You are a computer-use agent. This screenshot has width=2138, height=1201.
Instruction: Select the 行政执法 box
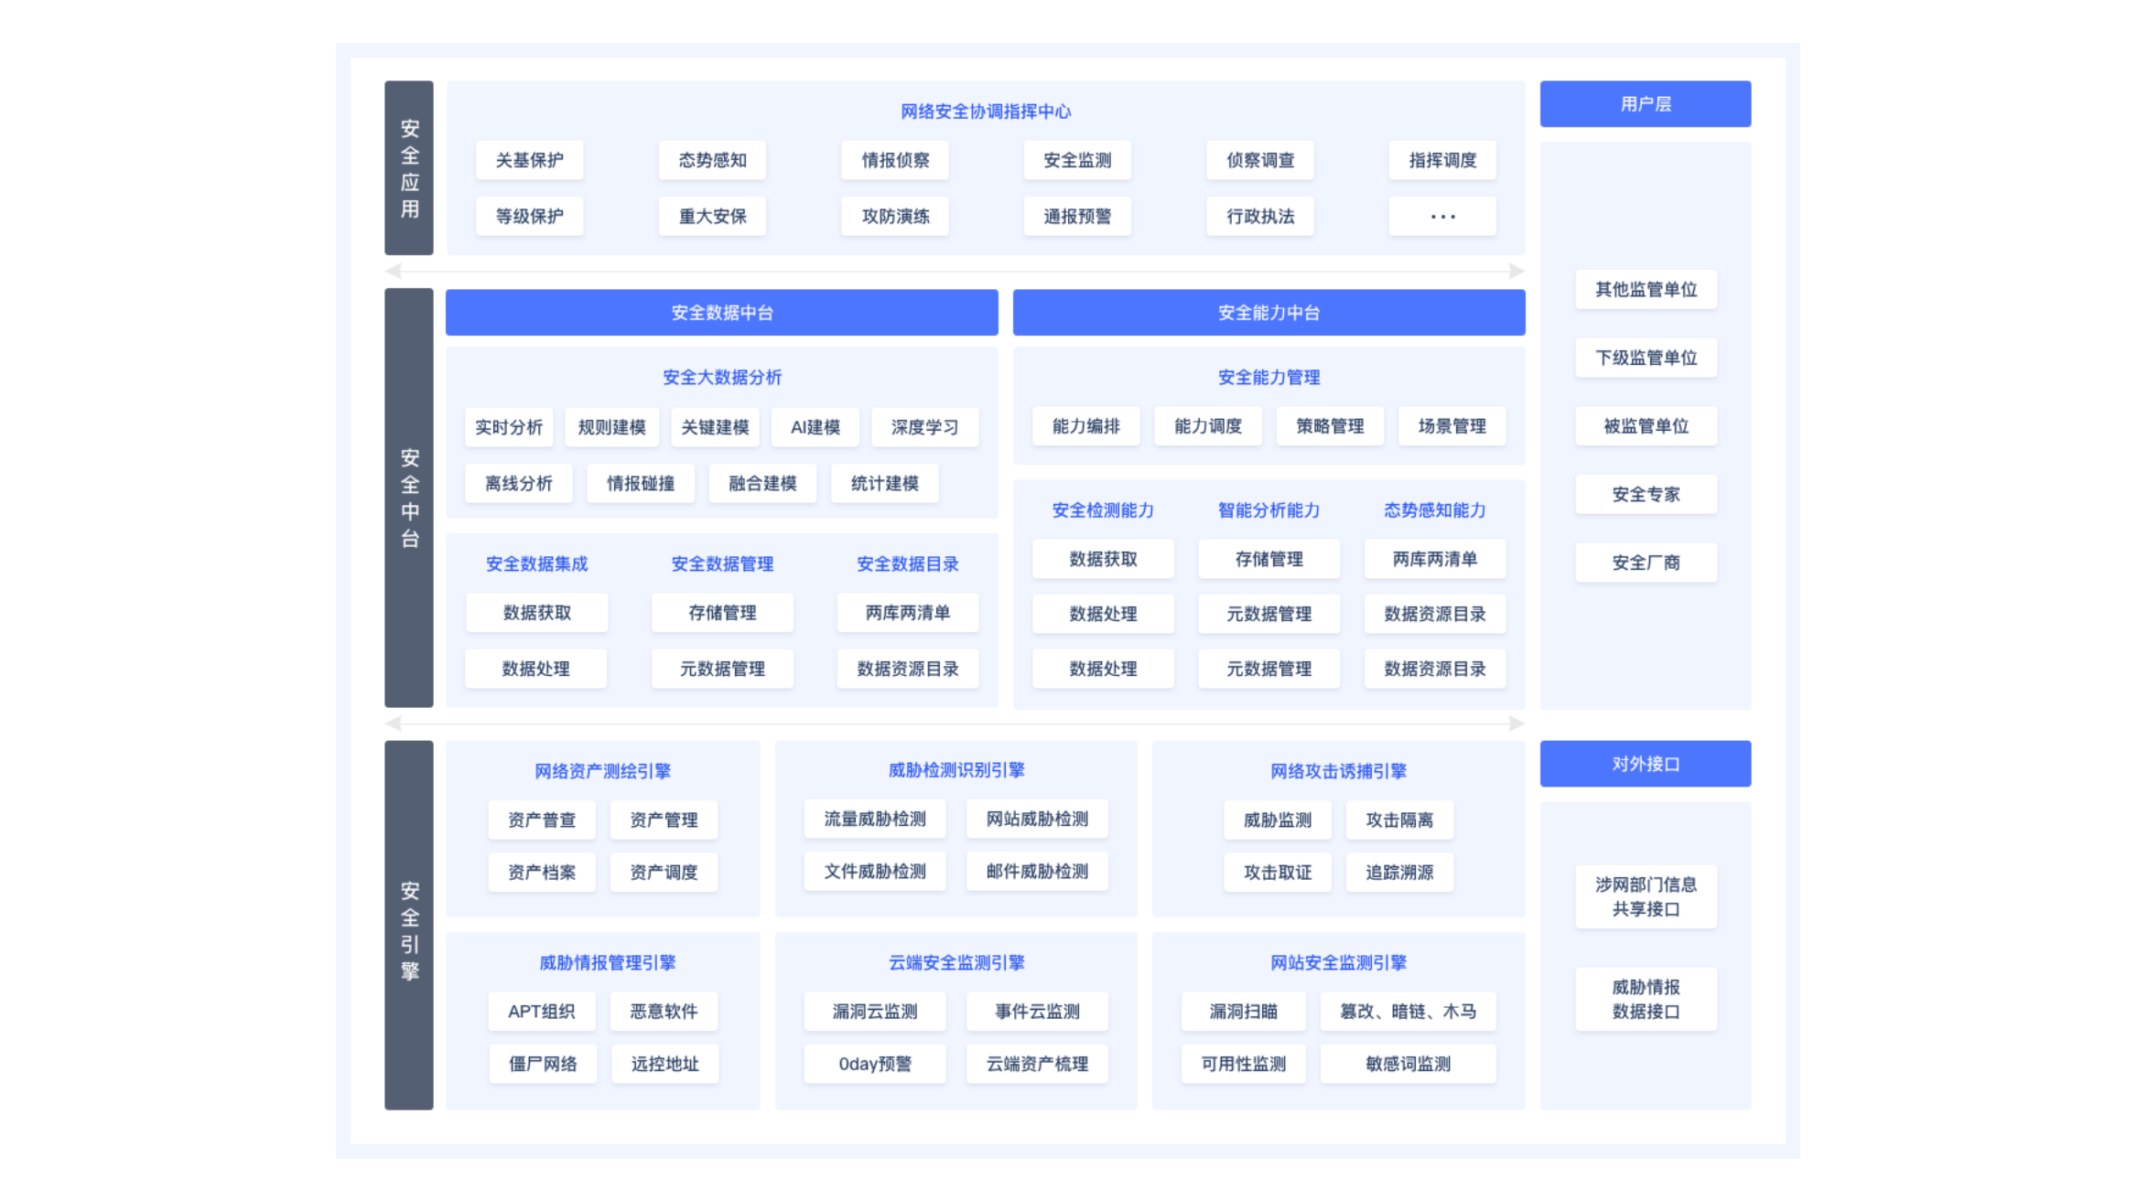(x=1260, y=216)
